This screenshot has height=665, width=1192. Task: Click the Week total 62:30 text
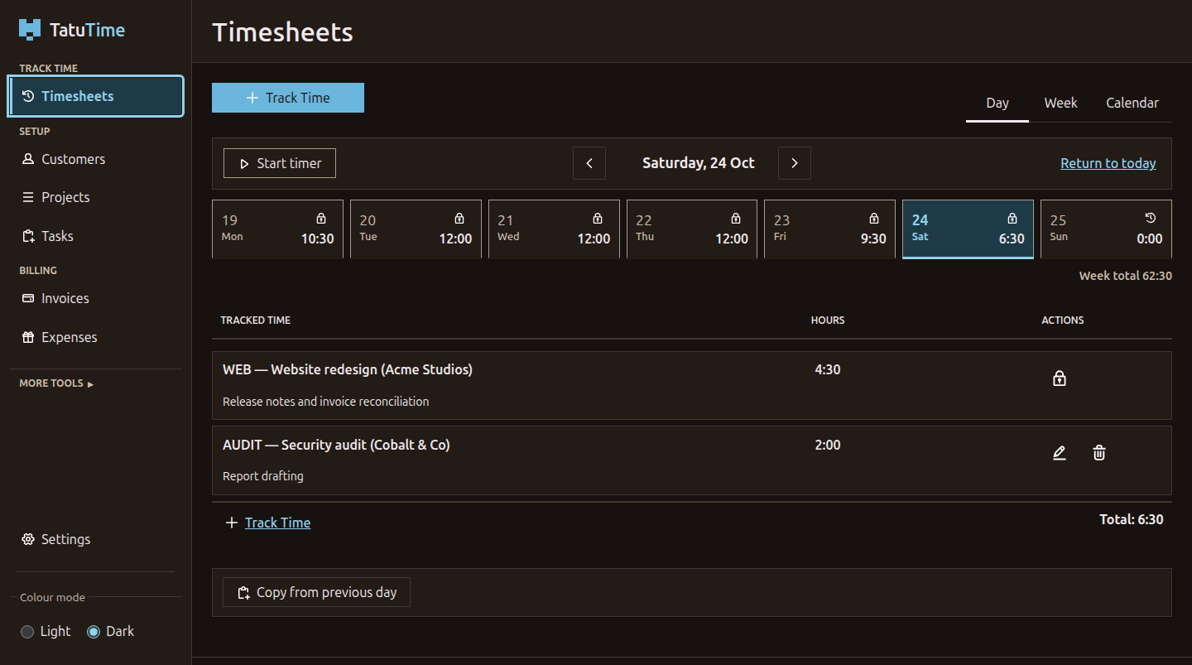[x=1125, y=276]
